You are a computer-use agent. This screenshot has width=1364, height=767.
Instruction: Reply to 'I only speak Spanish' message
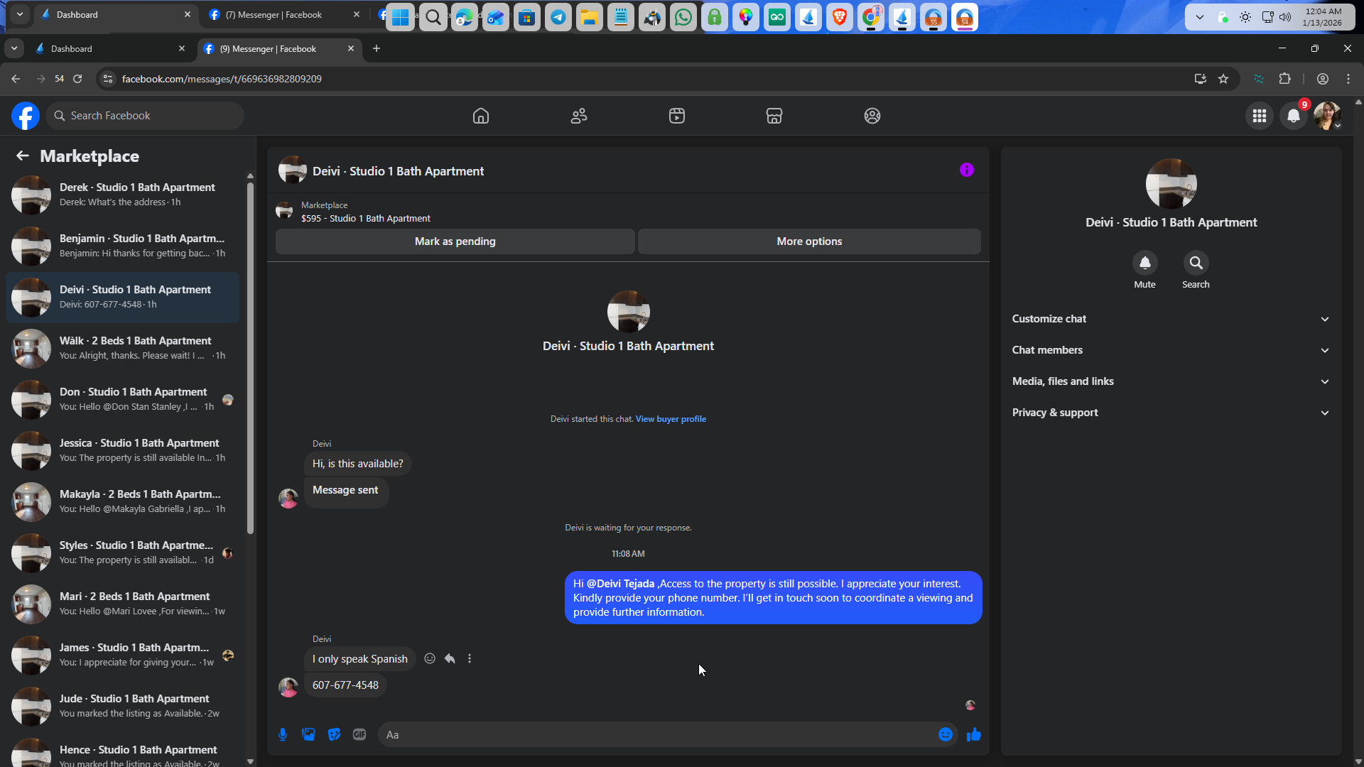coord(450,658)
